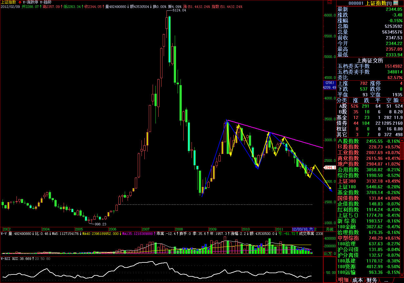Click the red up-arrow next to 上证指数 label
404x283 pixels.
point(20,2)
